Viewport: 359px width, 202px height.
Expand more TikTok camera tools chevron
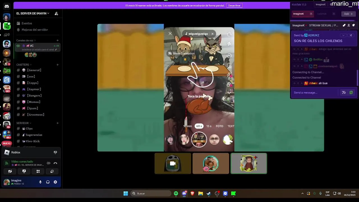coord(229,92)
